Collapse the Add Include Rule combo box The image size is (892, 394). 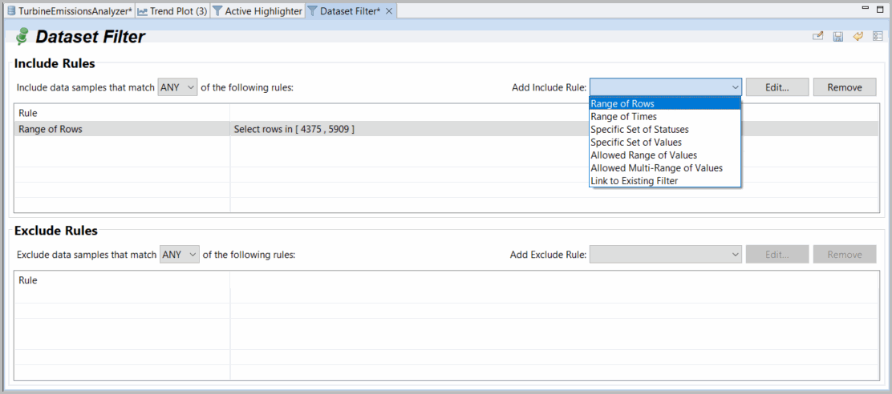pyautogui.click(x=735, y=87)
